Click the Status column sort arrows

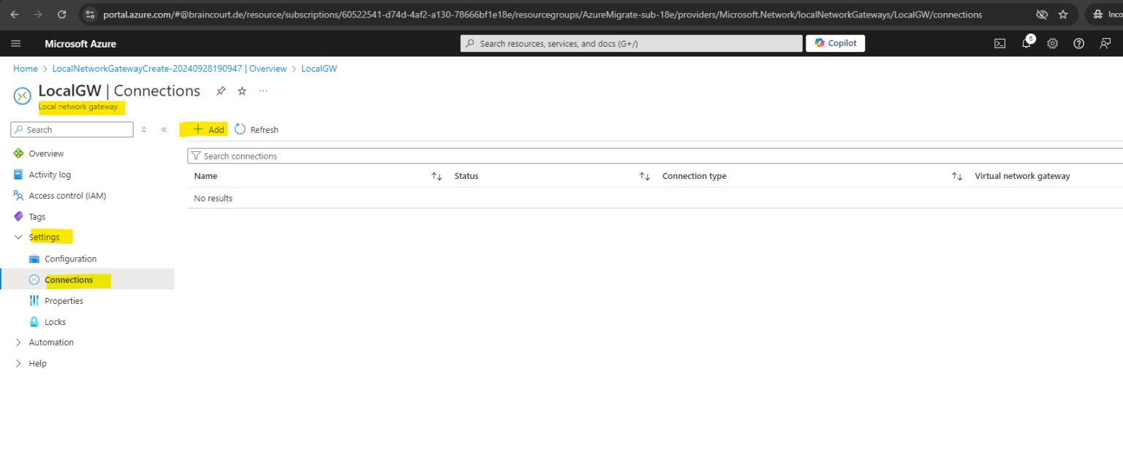(x=645, y=176)
